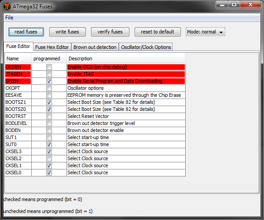This screenshot has width=264, height=220.
Task: Select the BOOTSZ1 name cell
Action: point(18,102)
